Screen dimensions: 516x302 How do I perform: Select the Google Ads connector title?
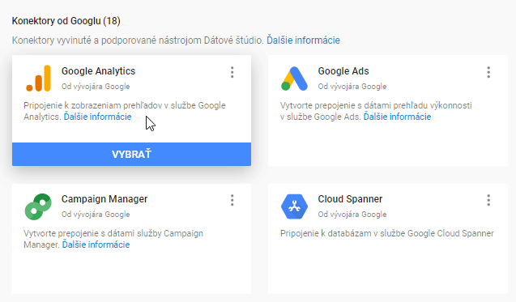coord(343,71)
